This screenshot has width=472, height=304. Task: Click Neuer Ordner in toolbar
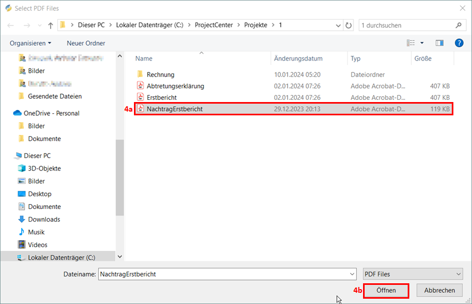pyautogui.click(x=86, y=43)
